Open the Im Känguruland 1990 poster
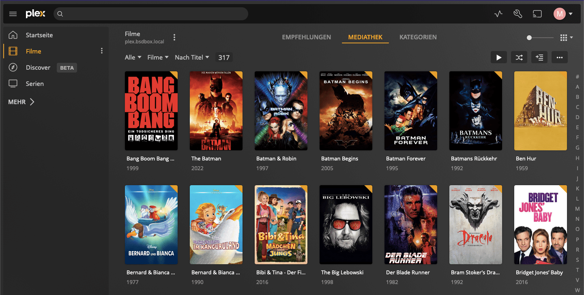The width and height of the screenshot is (584, 295). 216,224
